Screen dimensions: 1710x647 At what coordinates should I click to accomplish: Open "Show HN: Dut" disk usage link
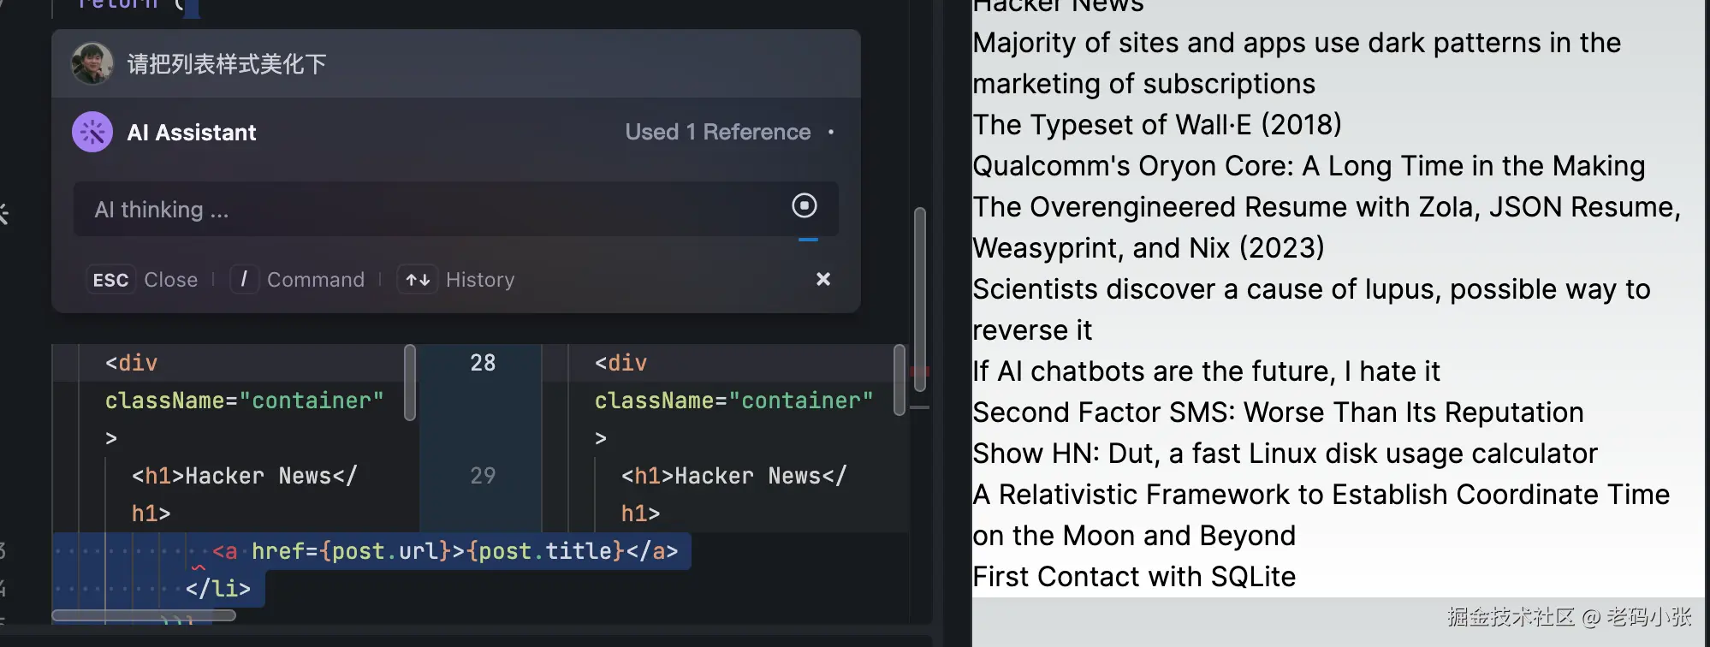point(1285,454)
